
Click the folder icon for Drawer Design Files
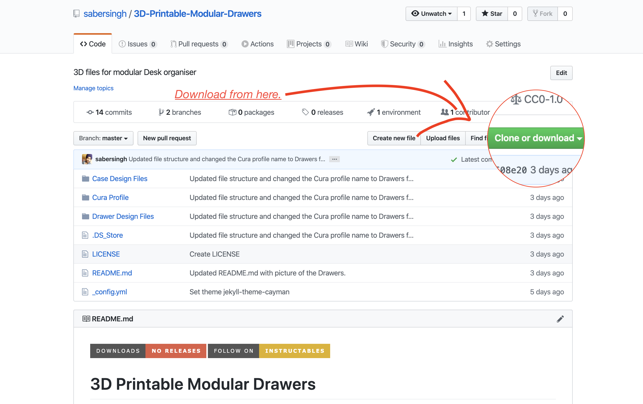85,216
